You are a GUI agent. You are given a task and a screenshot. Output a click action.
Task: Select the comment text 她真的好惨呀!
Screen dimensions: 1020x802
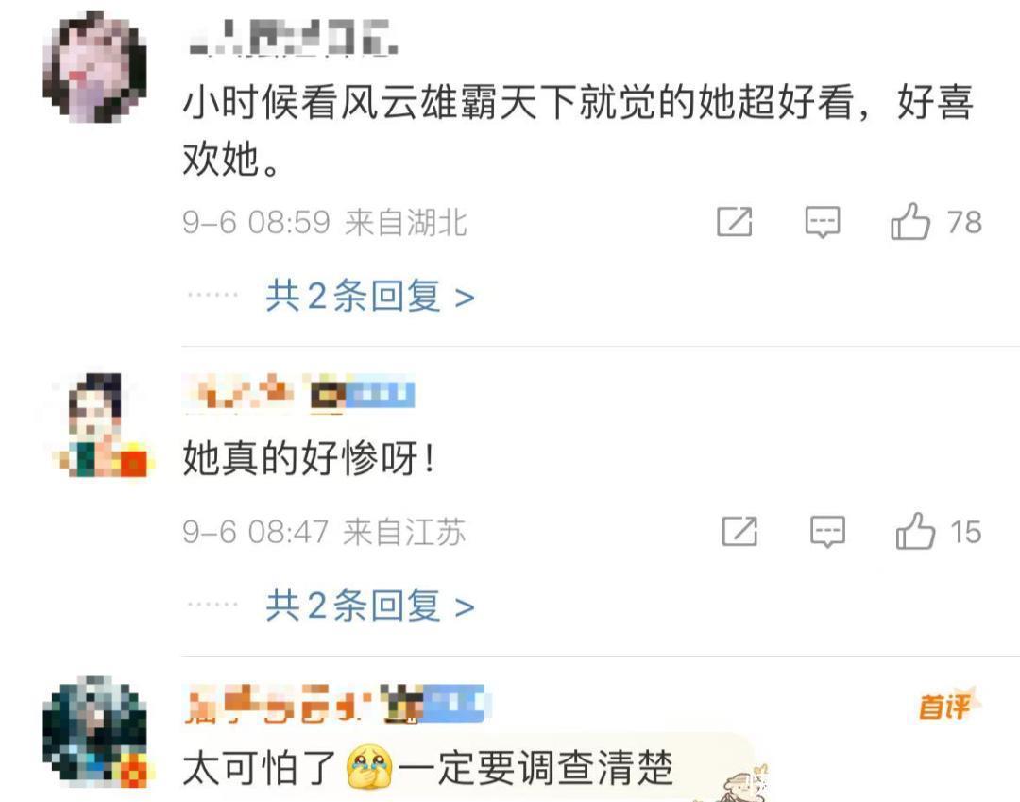click(308, 458)
